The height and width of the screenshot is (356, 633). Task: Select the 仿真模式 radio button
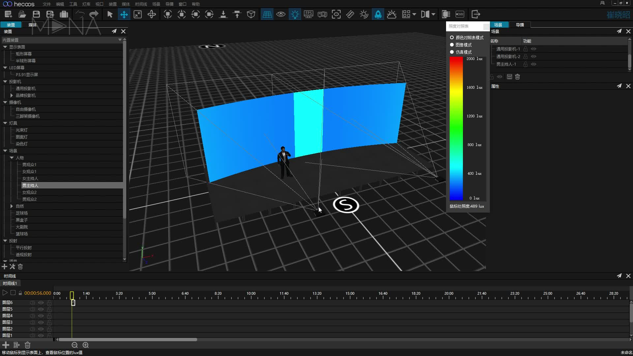pyautogui.click(x=452, y=52)
